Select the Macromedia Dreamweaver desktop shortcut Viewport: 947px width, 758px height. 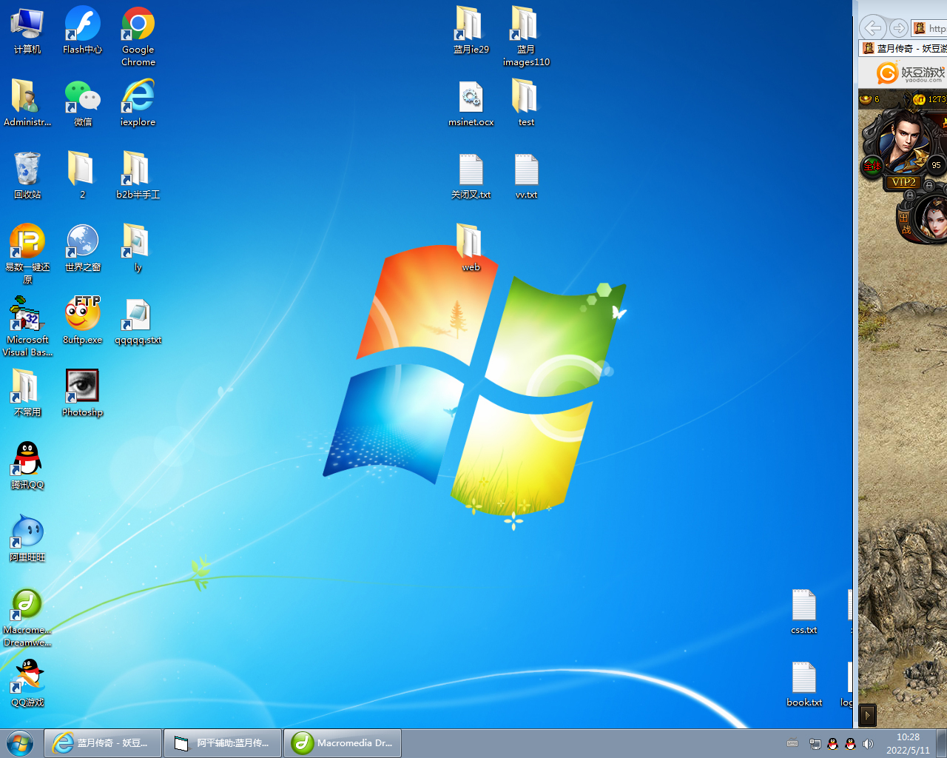click(27, 617)
